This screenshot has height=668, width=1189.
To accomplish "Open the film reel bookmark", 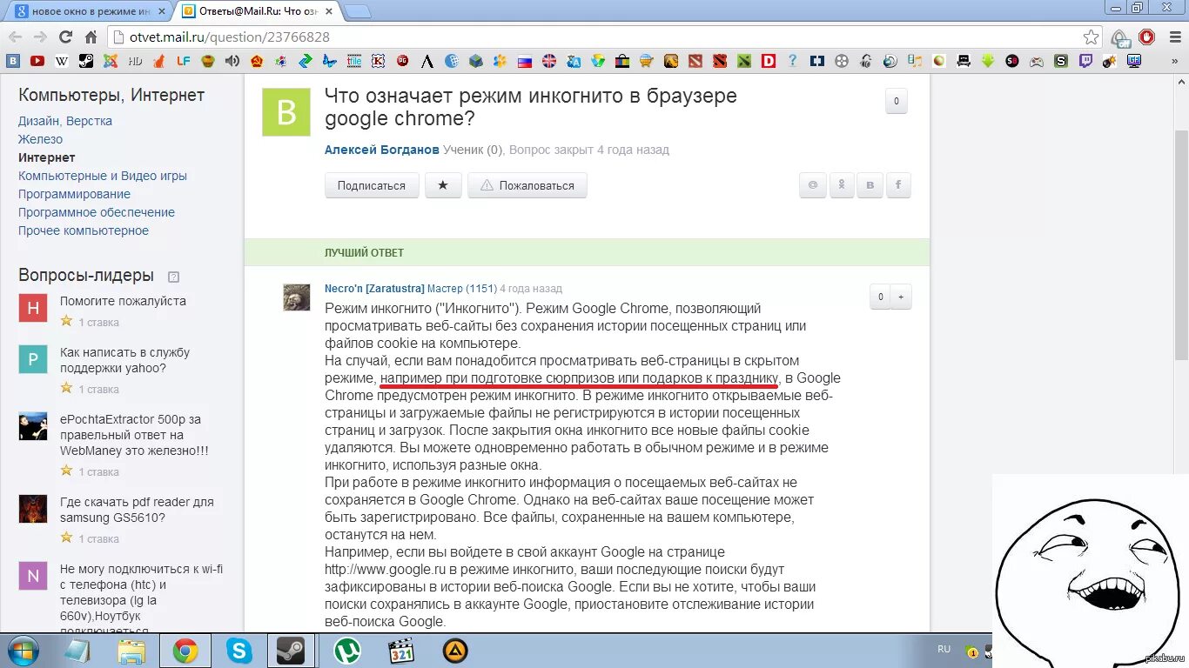I will point(842,61).
